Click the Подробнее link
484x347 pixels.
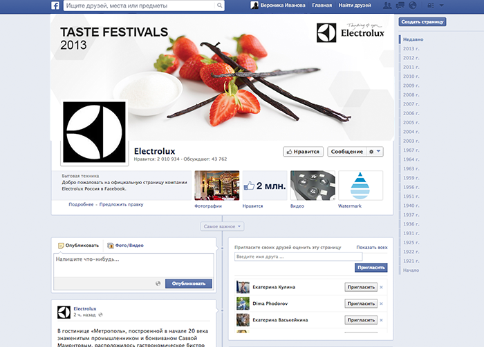point(81,204)
